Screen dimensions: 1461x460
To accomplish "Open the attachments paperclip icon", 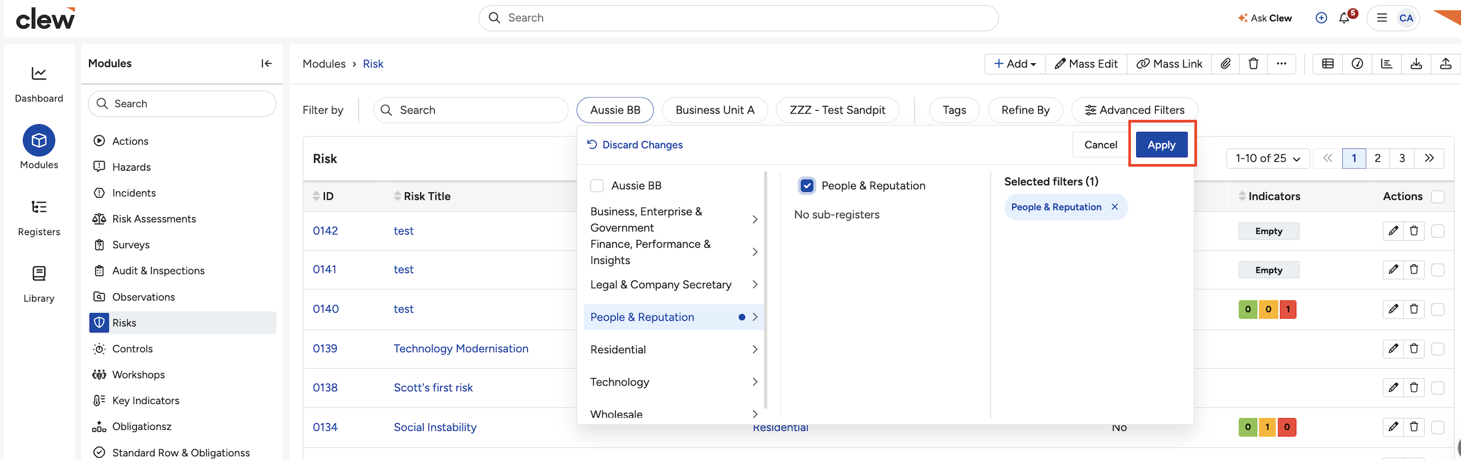I will 1225,64.
